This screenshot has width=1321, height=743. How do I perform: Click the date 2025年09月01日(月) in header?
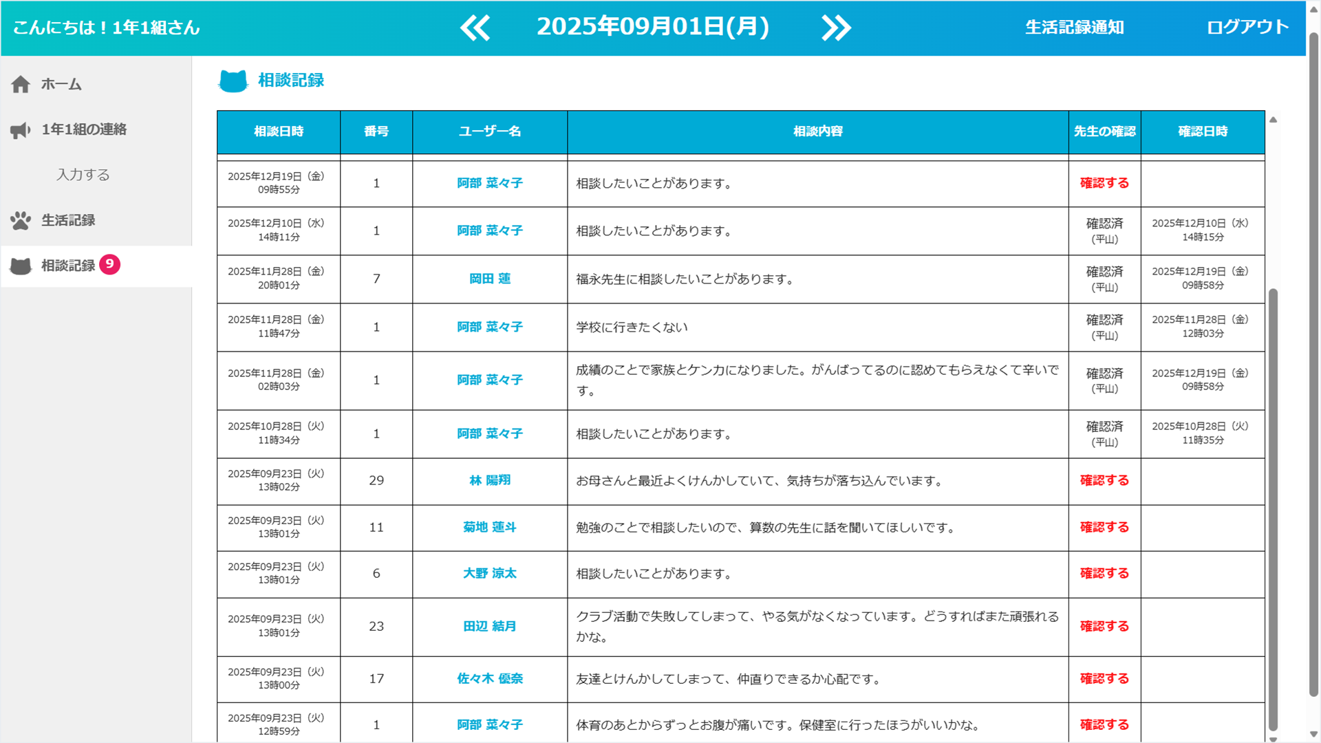point(652,27)
